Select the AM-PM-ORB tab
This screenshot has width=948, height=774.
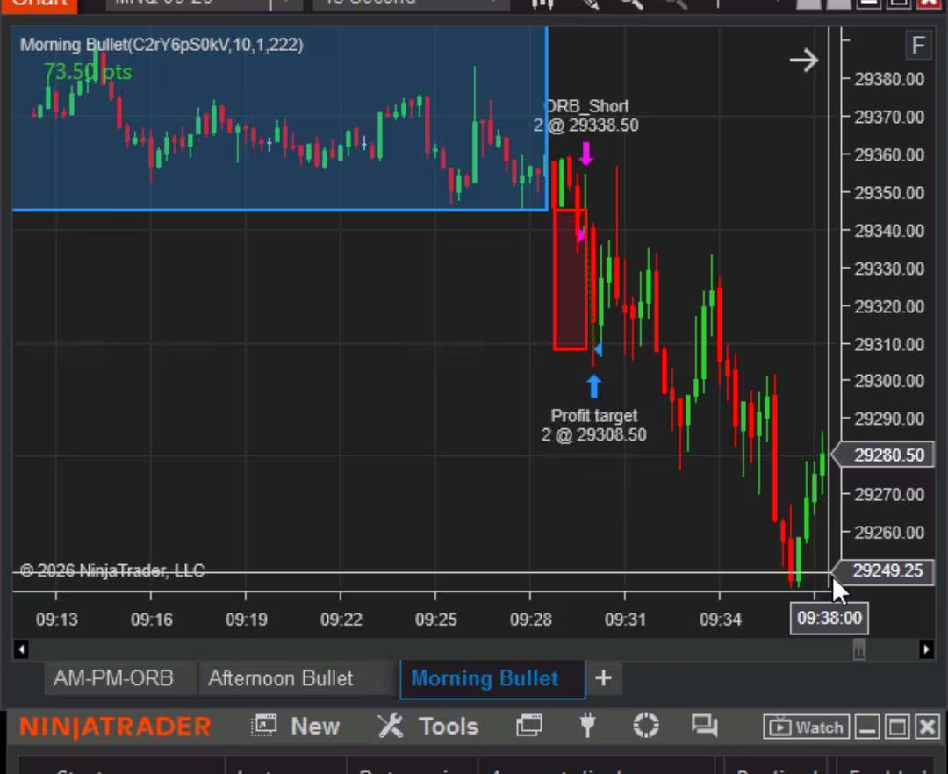(113, 678)
